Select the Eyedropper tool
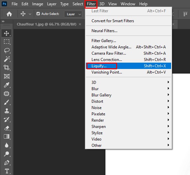190x175 pixels. point(7,85)
